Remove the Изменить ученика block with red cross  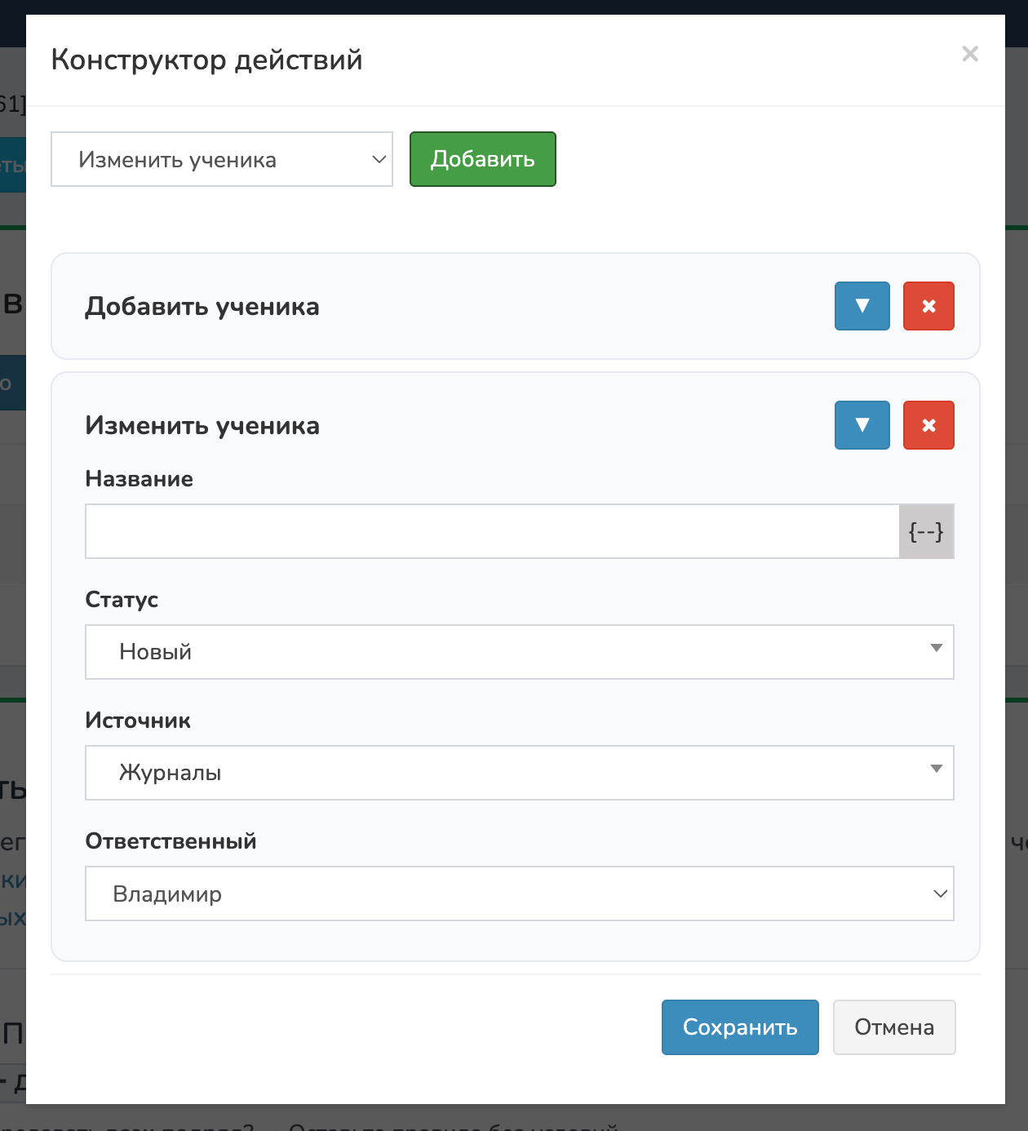[x=928, y=425]
